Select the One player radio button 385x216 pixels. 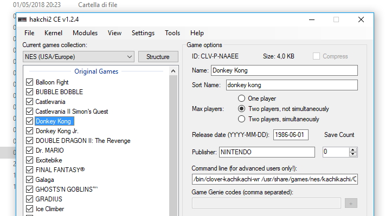click(241, 99)
